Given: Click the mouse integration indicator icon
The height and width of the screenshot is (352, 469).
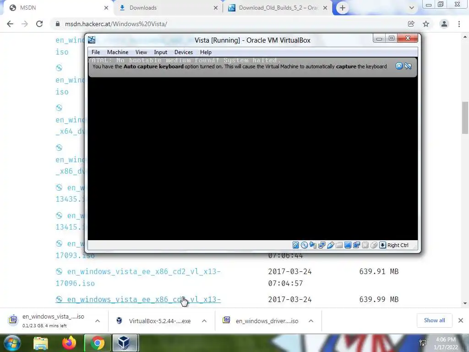Looking at the screenshot, I should tap(374, 245).
